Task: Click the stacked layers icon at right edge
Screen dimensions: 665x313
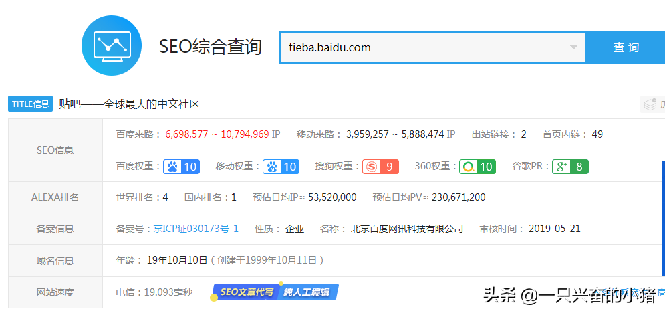Action: coord(650,104)
